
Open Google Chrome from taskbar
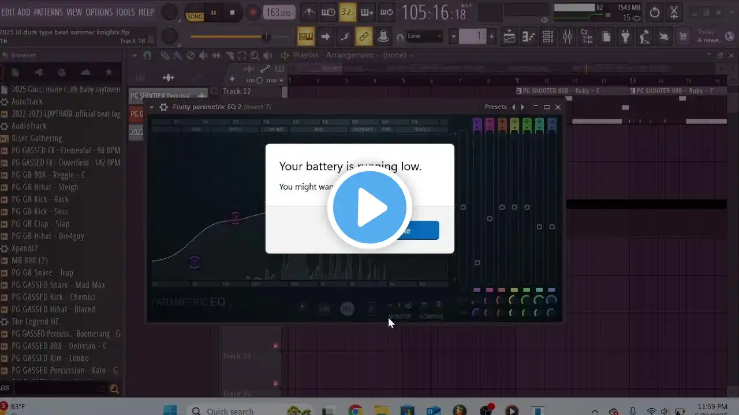[x=356, y=410]
